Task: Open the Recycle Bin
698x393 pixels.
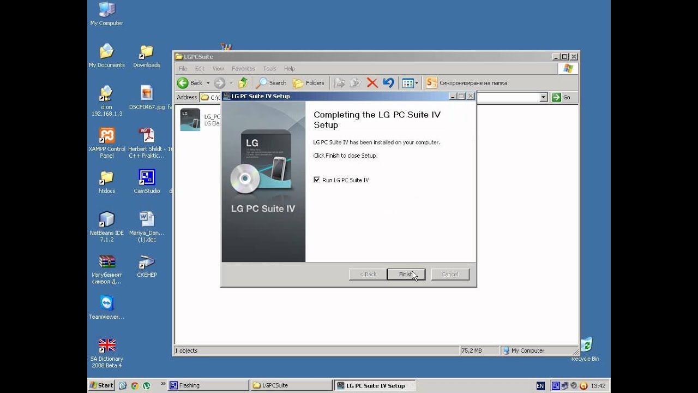Action: pyautogui.click(x=585, y=350)
